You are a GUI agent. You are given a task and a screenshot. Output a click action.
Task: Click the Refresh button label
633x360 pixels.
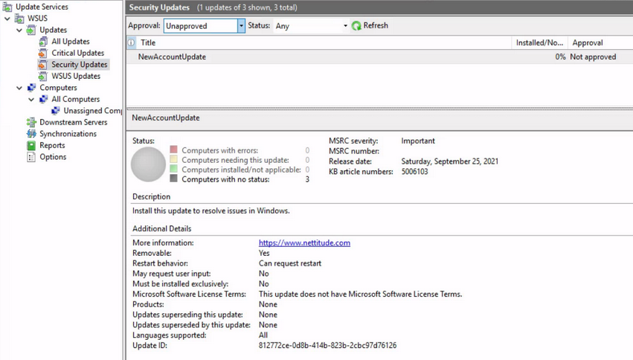(376, 25)
